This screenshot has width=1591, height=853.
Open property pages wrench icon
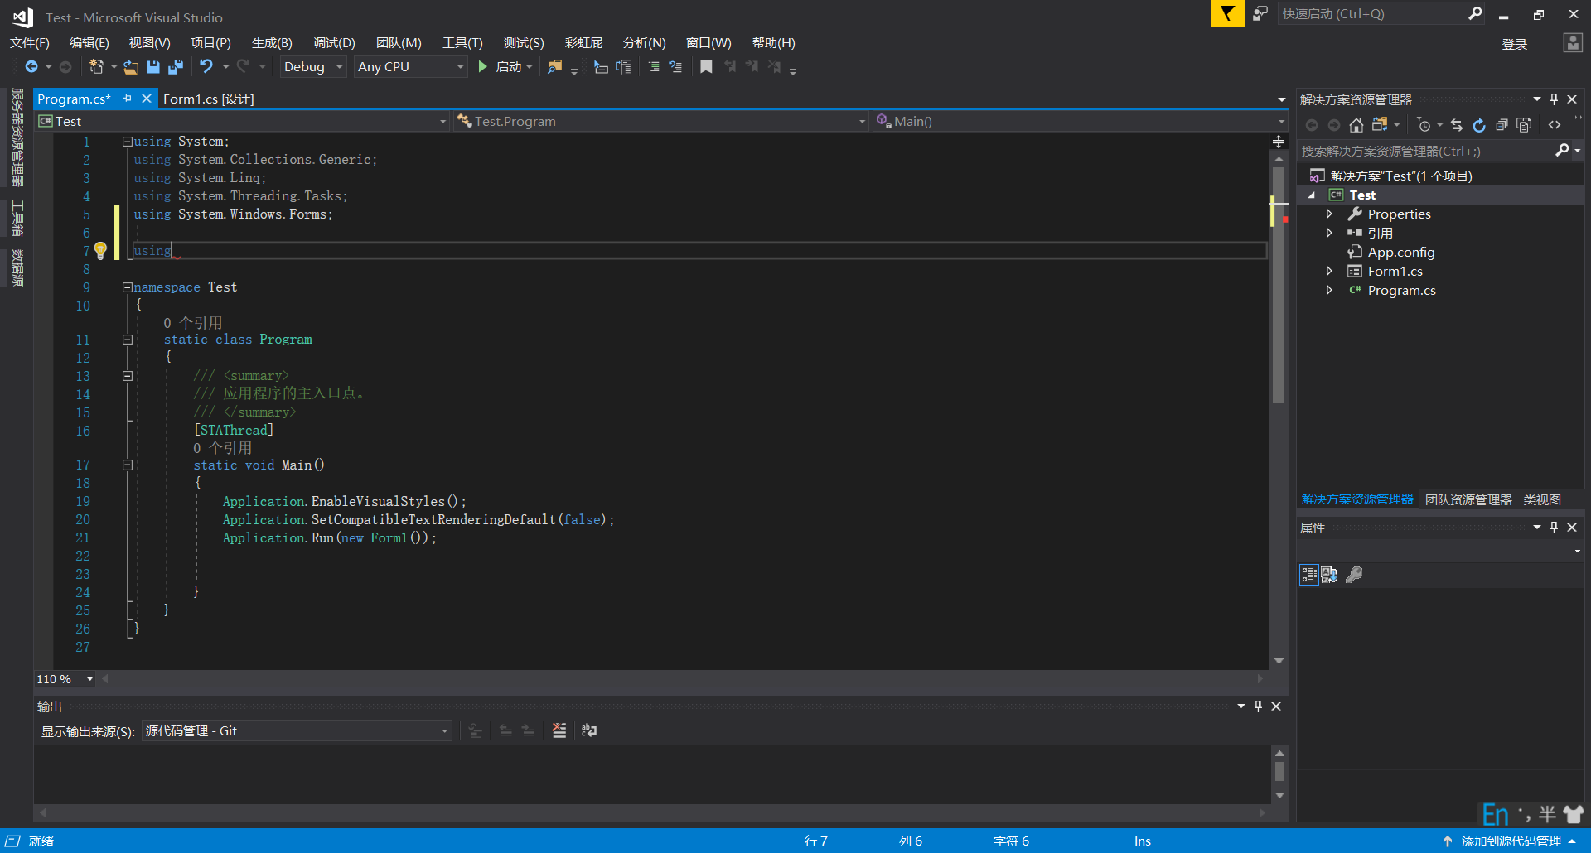(1354, 574)
